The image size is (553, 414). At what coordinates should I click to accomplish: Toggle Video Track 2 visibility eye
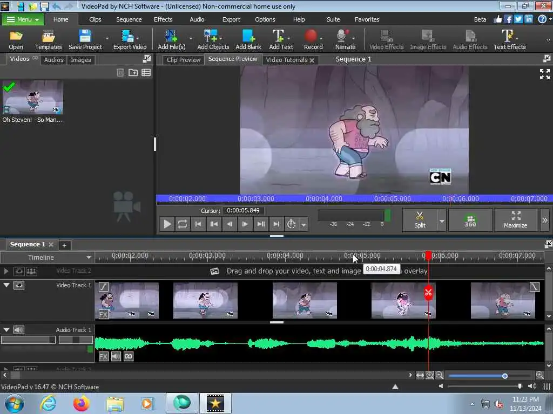tap(19, 271)
